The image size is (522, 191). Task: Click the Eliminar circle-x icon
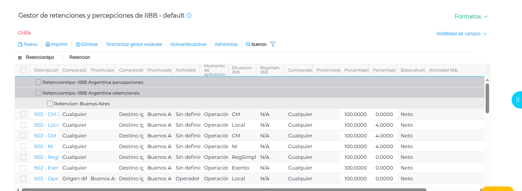(78, 44)
